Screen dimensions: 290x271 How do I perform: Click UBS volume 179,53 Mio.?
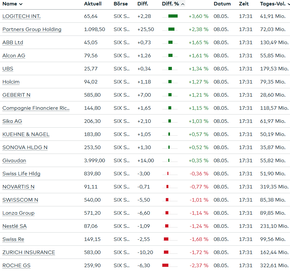click(x=274, y=69)
